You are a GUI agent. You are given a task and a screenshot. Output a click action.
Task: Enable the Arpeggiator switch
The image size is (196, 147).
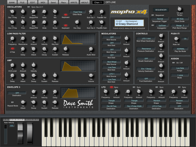[153, 25]
